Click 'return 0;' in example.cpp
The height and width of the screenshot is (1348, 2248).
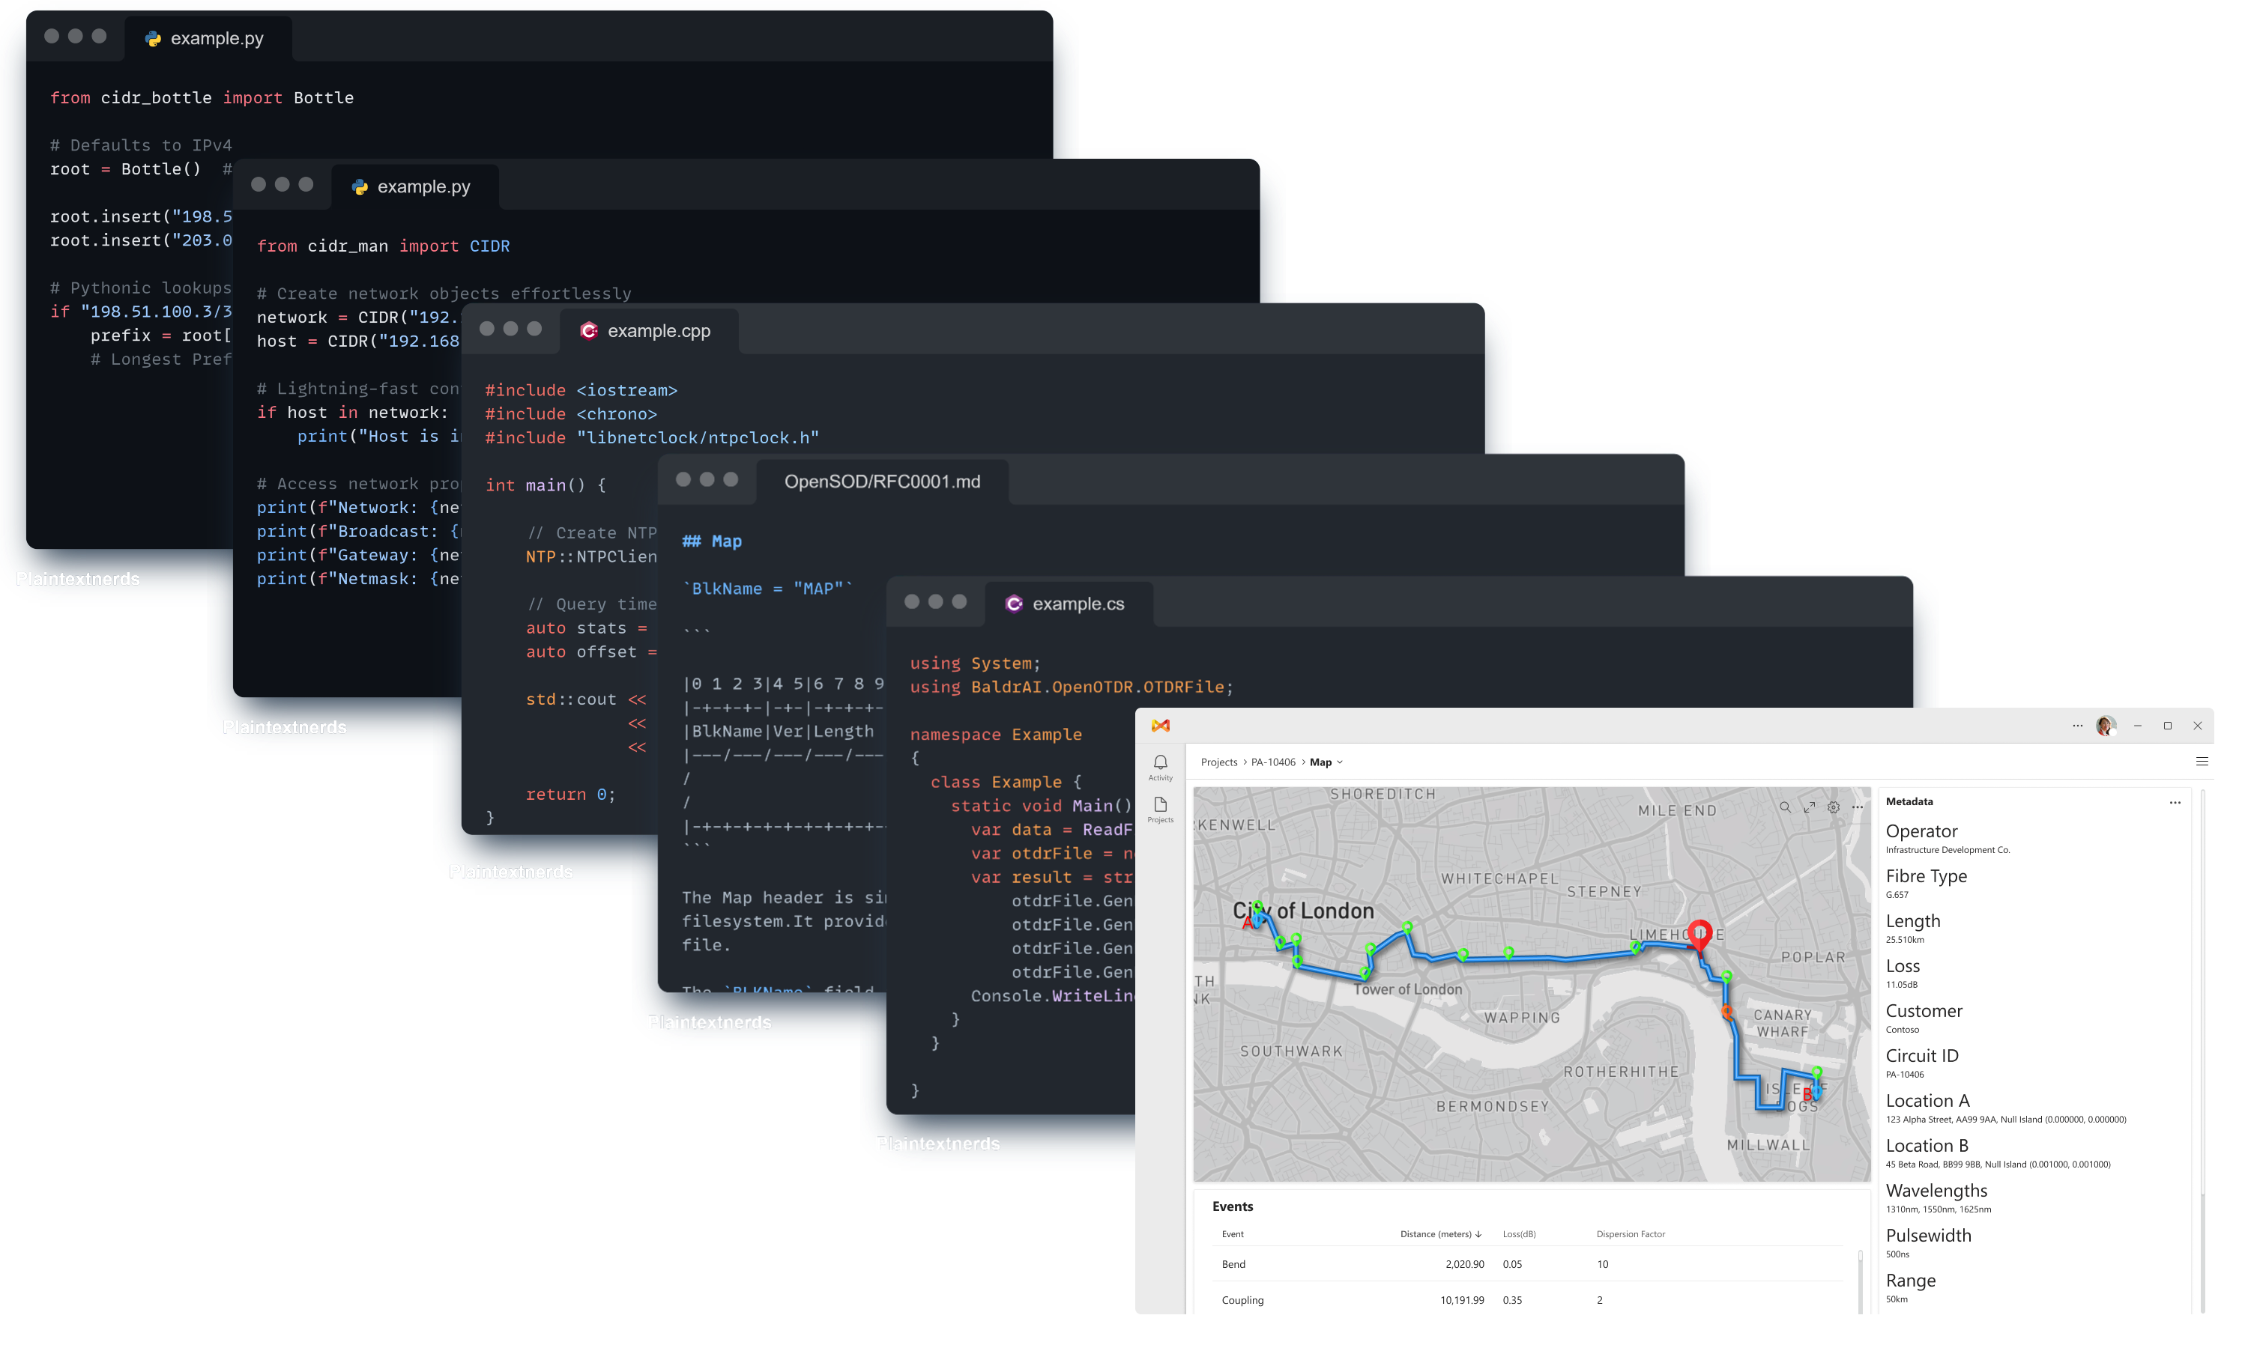(571, 794)
